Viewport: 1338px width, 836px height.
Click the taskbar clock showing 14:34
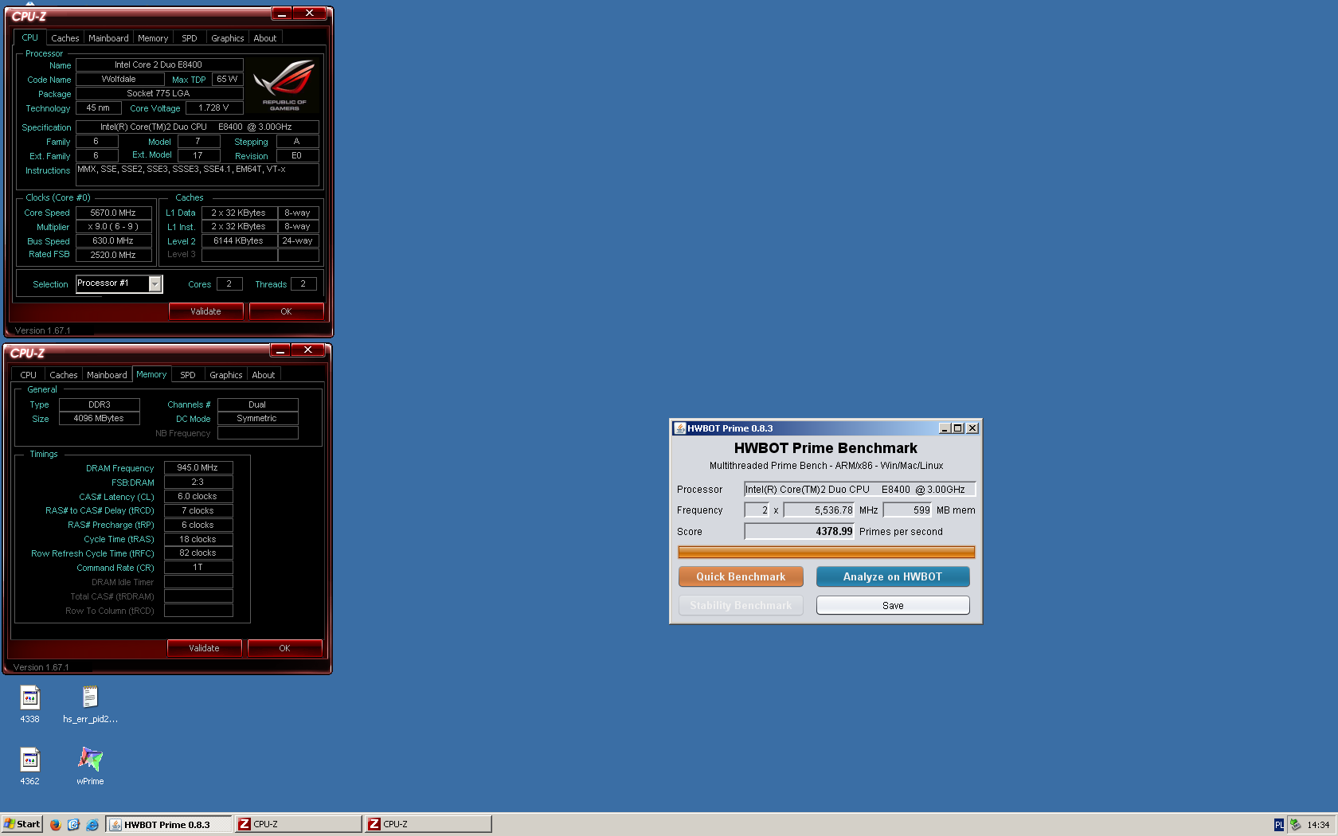[1318, 825]
